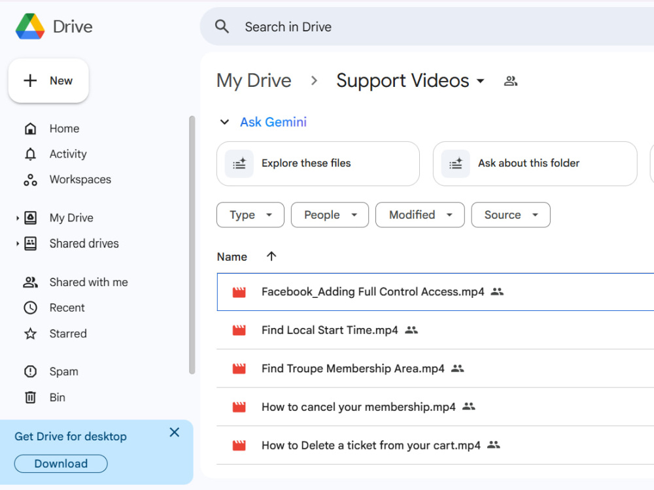Click shared icon beside How to cancel your membership.mp4
This screenshot has width=654, height=490.
click(x=469, y=406)
